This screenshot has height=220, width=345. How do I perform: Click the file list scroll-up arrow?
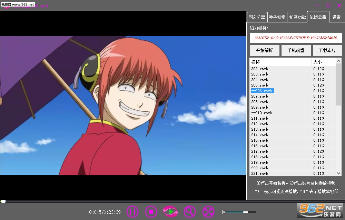tap(339, 61)
